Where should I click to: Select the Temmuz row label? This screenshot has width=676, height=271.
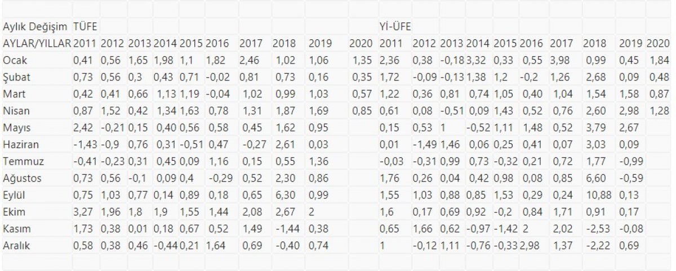(x=21, y=162)
